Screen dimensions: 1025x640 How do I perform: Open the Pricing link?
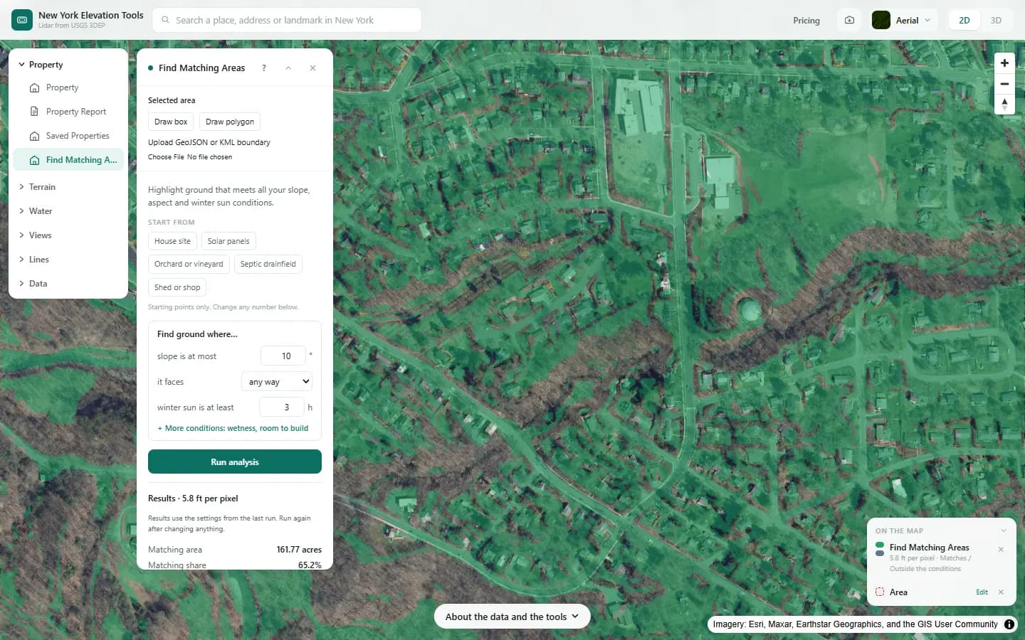click(806, 21)
